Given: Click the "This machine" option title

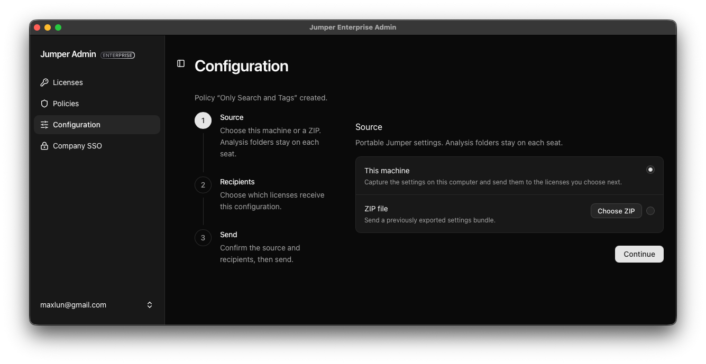Looking at the screenshot, I should pyautogui.click(x=387, y=171).
